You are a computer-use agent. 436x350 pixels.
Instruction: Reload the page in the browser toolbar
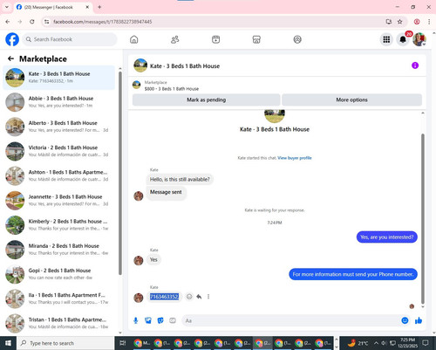point(32,22)
